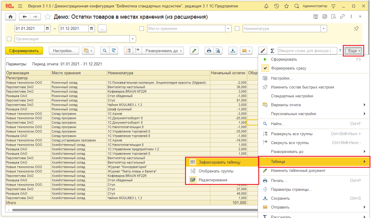Edit spreadsheet document pencil icon
This screenshot has width=371, height=218.
point(194,51)
